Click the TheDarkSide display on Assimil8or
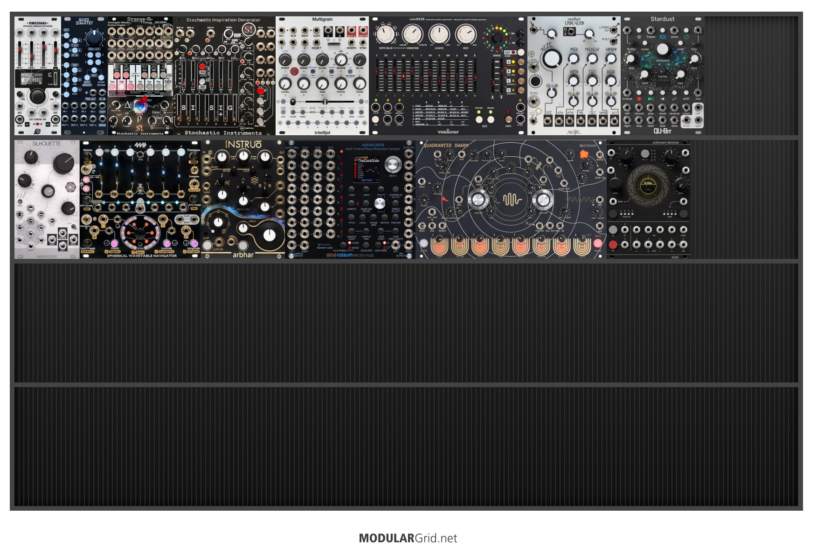Screen dimensions: 817x548 click(367, 170)
